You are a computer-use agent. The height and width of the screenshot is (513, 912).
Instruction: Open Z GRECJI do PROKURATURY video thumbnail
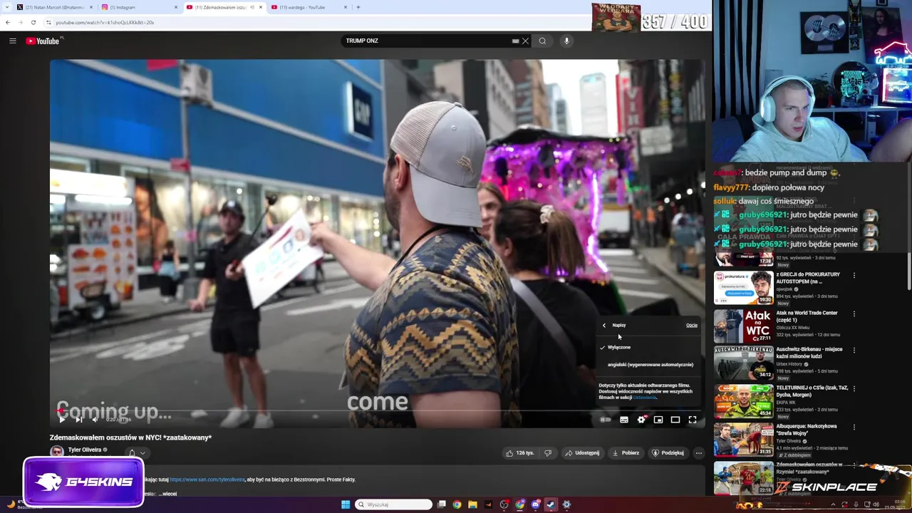tap(744, 287)
